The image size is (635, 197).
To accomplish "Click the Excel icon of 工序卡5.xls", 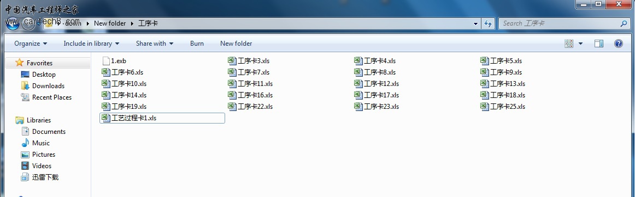I will point(485,61).
